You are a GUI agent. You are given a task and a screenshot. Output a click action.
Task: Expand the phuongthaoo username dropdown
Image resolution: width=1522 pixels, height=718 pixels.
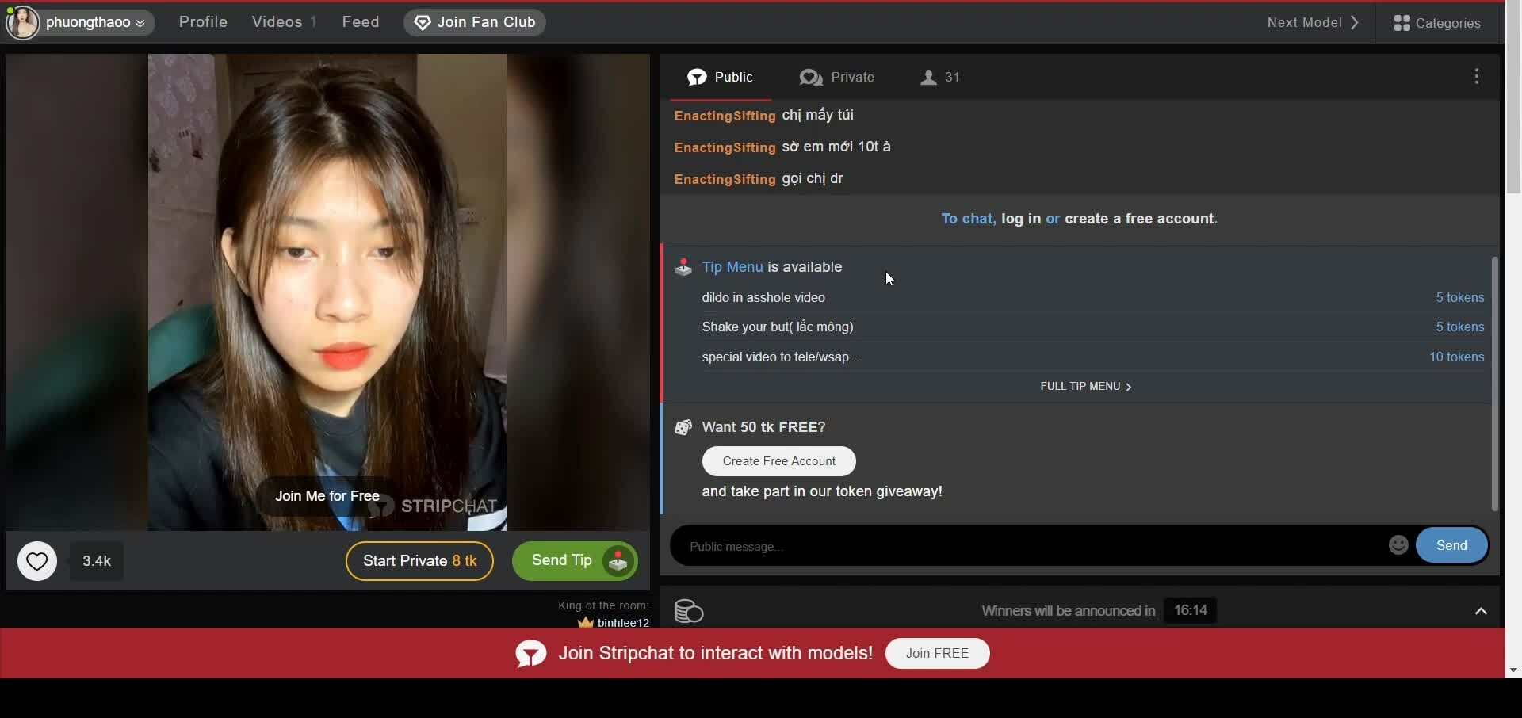pyautogui.click(x=140, y=23)
